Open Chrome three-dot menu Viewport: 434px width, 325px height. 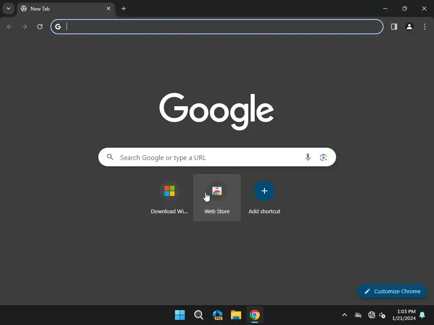(425, 27)
